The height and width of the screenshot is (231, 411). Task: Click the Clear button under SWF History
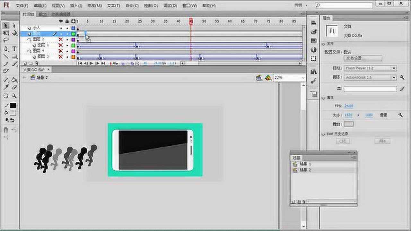(382, 141)
